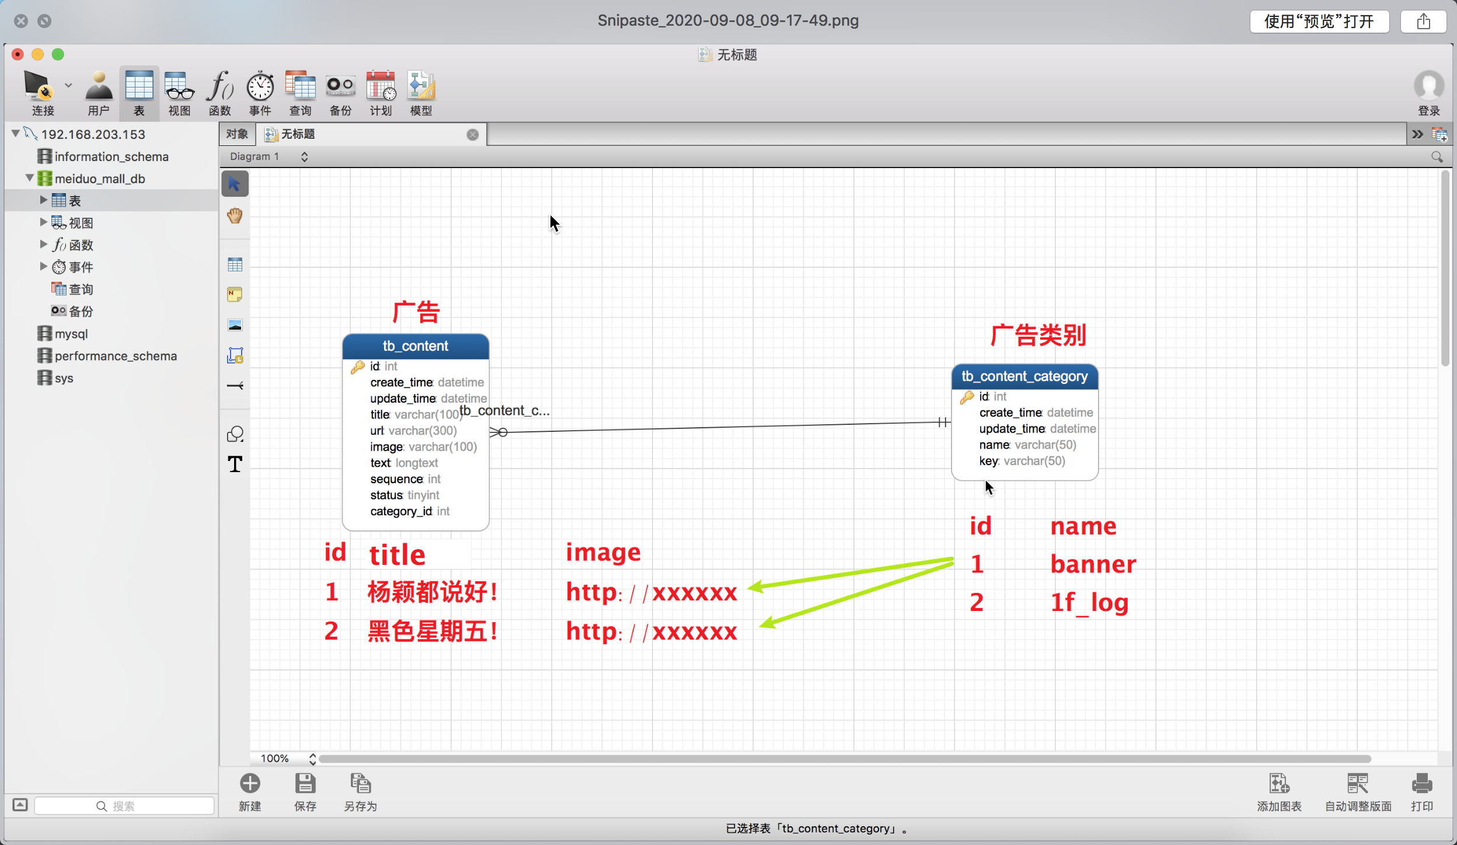Select the shape tool in palette
Image resolution: width=1457 pixels, height=845 pixels.
tap(235, 434)
